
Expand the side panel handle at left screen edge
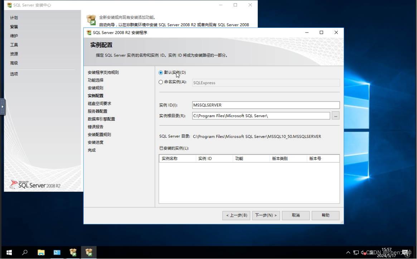click(x=3, y=107)
